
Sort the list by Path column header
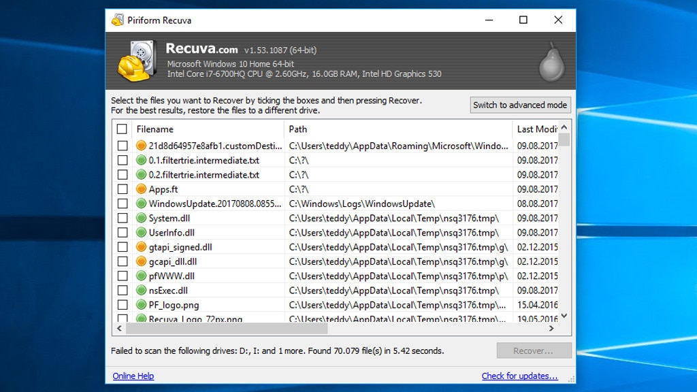coord(398,129)
